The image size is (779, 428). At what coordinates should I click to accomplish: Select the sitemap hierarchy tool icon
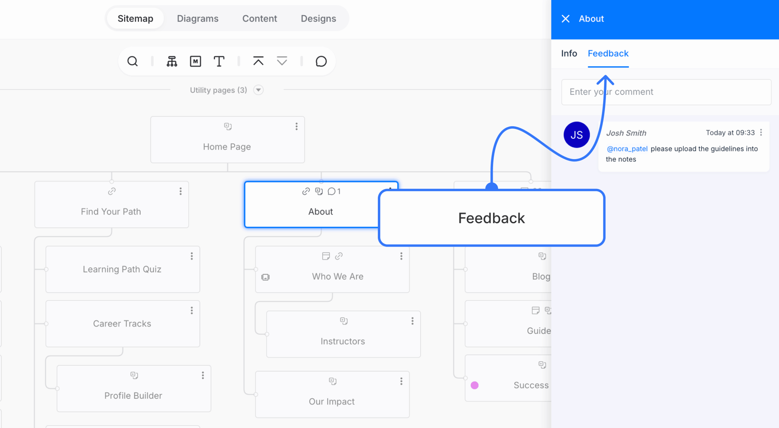coord(172,61)
